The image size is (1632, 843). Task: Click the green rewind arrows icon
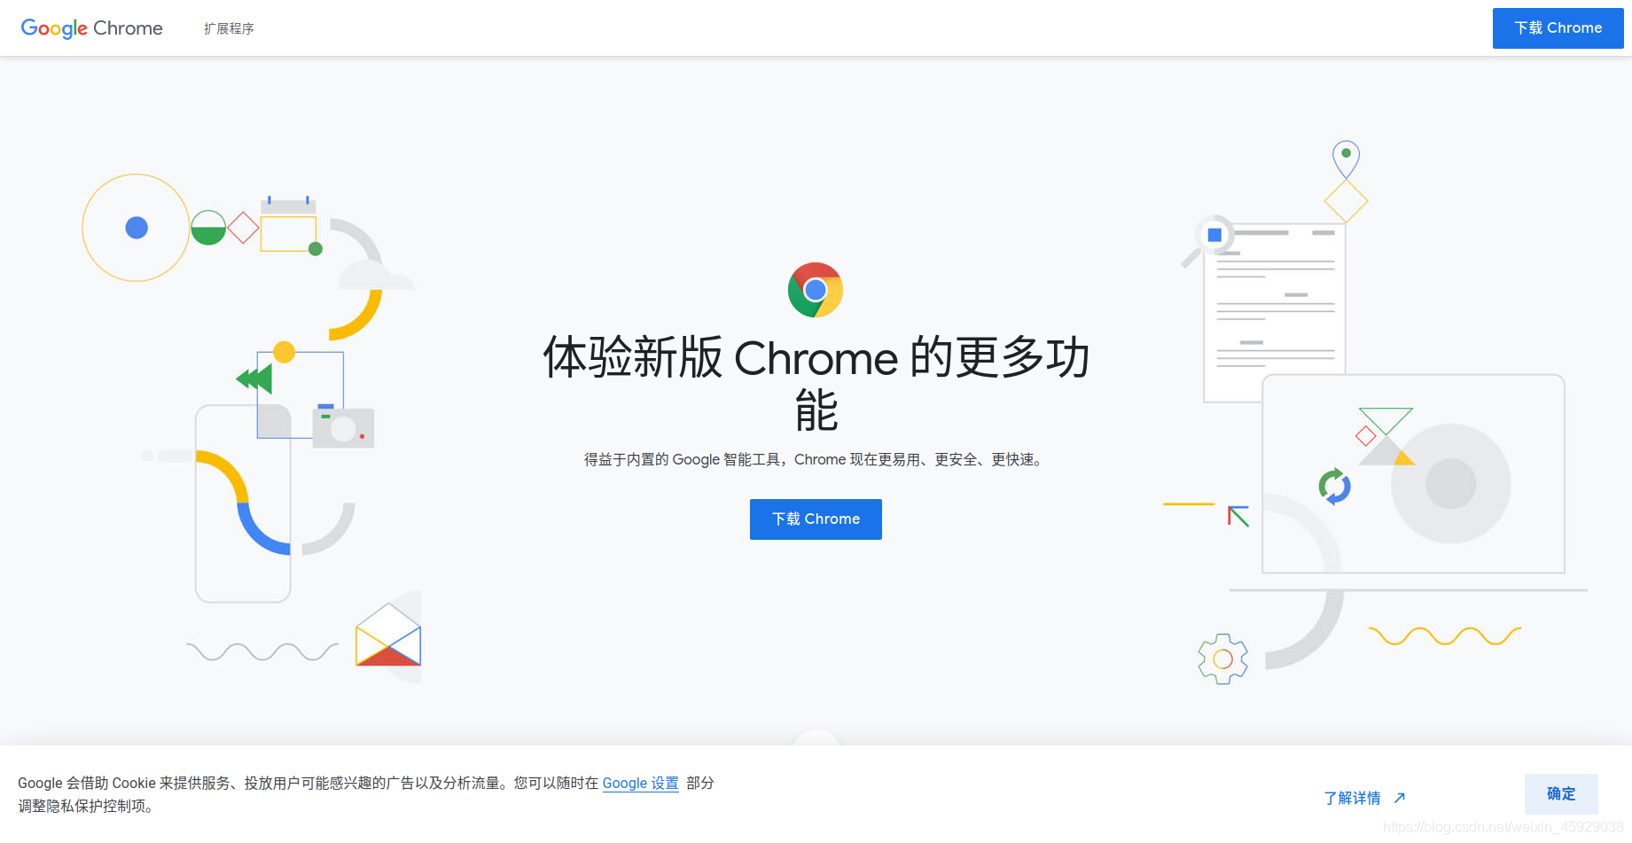click(254, 379)
